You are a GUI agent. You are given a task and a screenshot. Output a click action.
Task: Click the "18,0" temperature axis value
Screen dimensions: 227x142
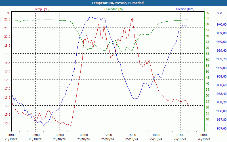[7, 71]
